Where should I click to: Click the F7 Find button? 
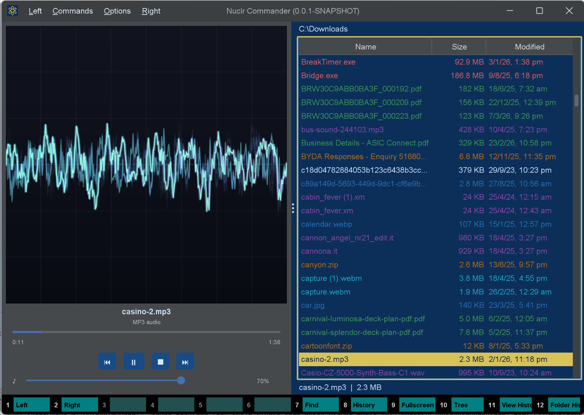(320, 405)
